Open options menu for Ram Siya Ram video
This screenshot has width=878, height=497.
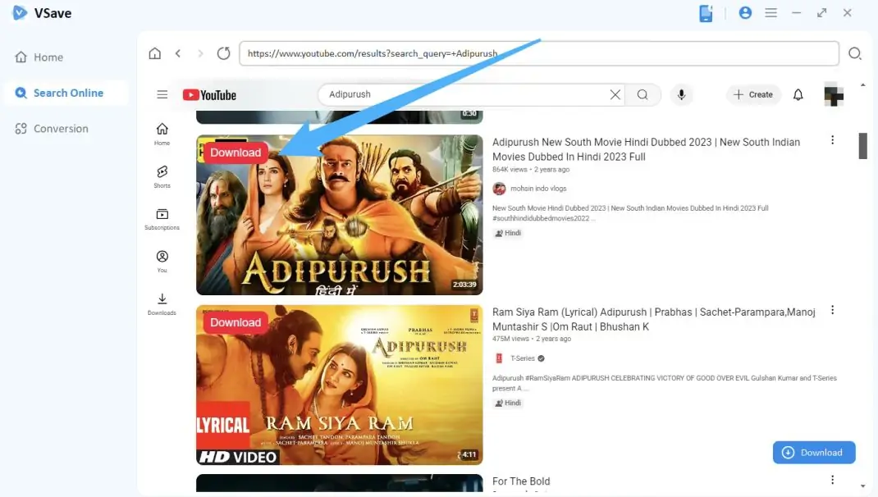[x=833, y=309]
